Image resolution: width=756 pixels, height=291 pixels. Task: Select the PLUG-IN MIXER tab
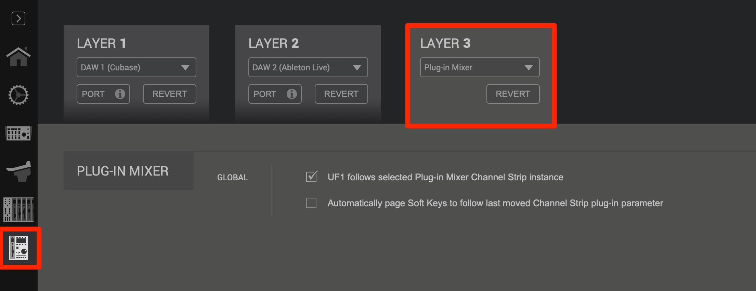pos(129,171)
